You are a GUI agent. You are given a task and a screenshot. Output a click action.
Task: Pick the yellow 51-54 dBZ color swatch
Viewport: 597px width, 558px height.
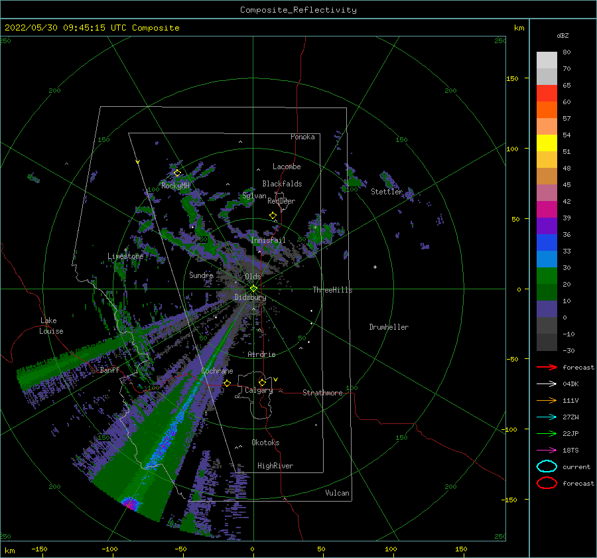[x=547, y=143]
